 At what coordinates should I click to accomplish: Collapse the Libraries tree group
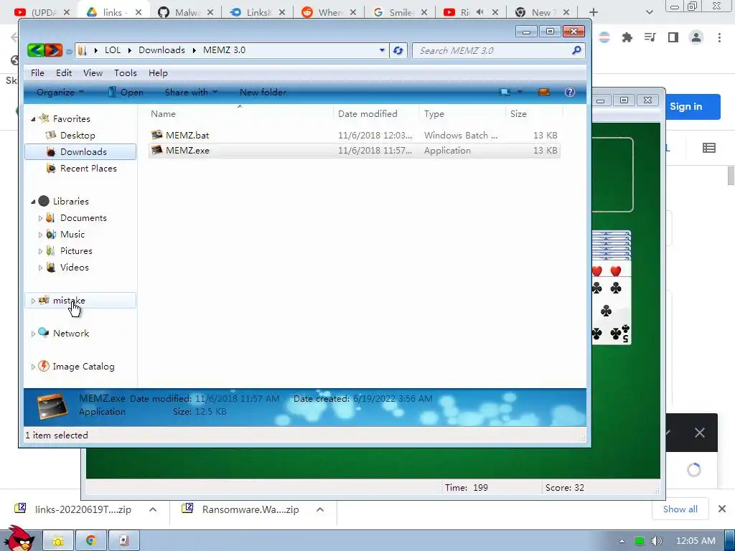[33, 202]
